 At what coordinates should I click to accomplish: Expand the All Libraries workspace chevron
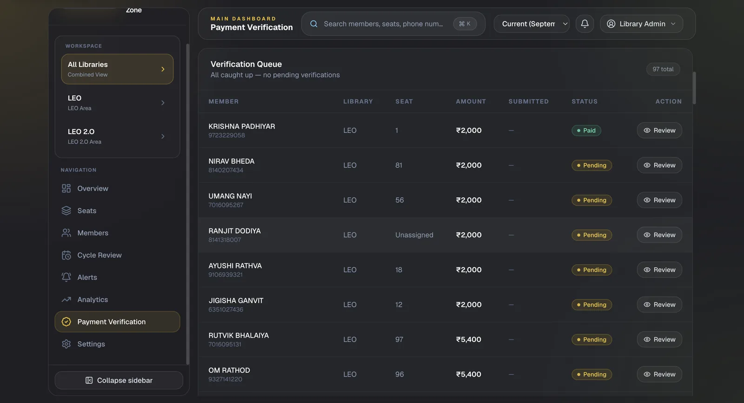click(x=163, y=69)
